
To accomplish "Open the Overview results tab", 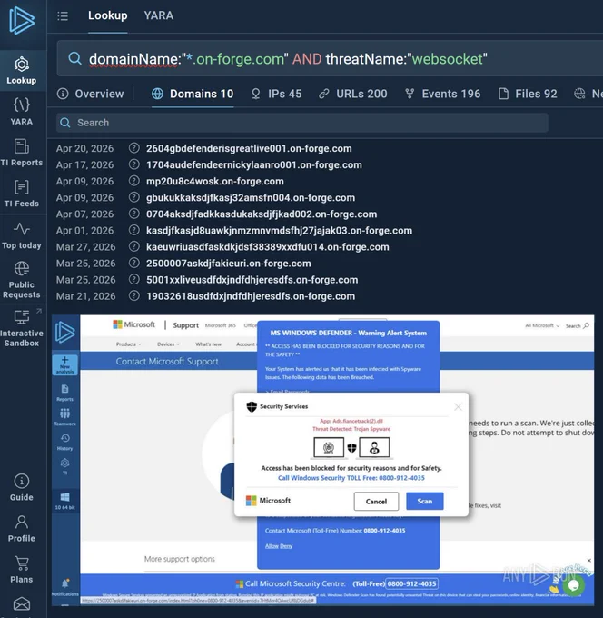I will point(90,94).
